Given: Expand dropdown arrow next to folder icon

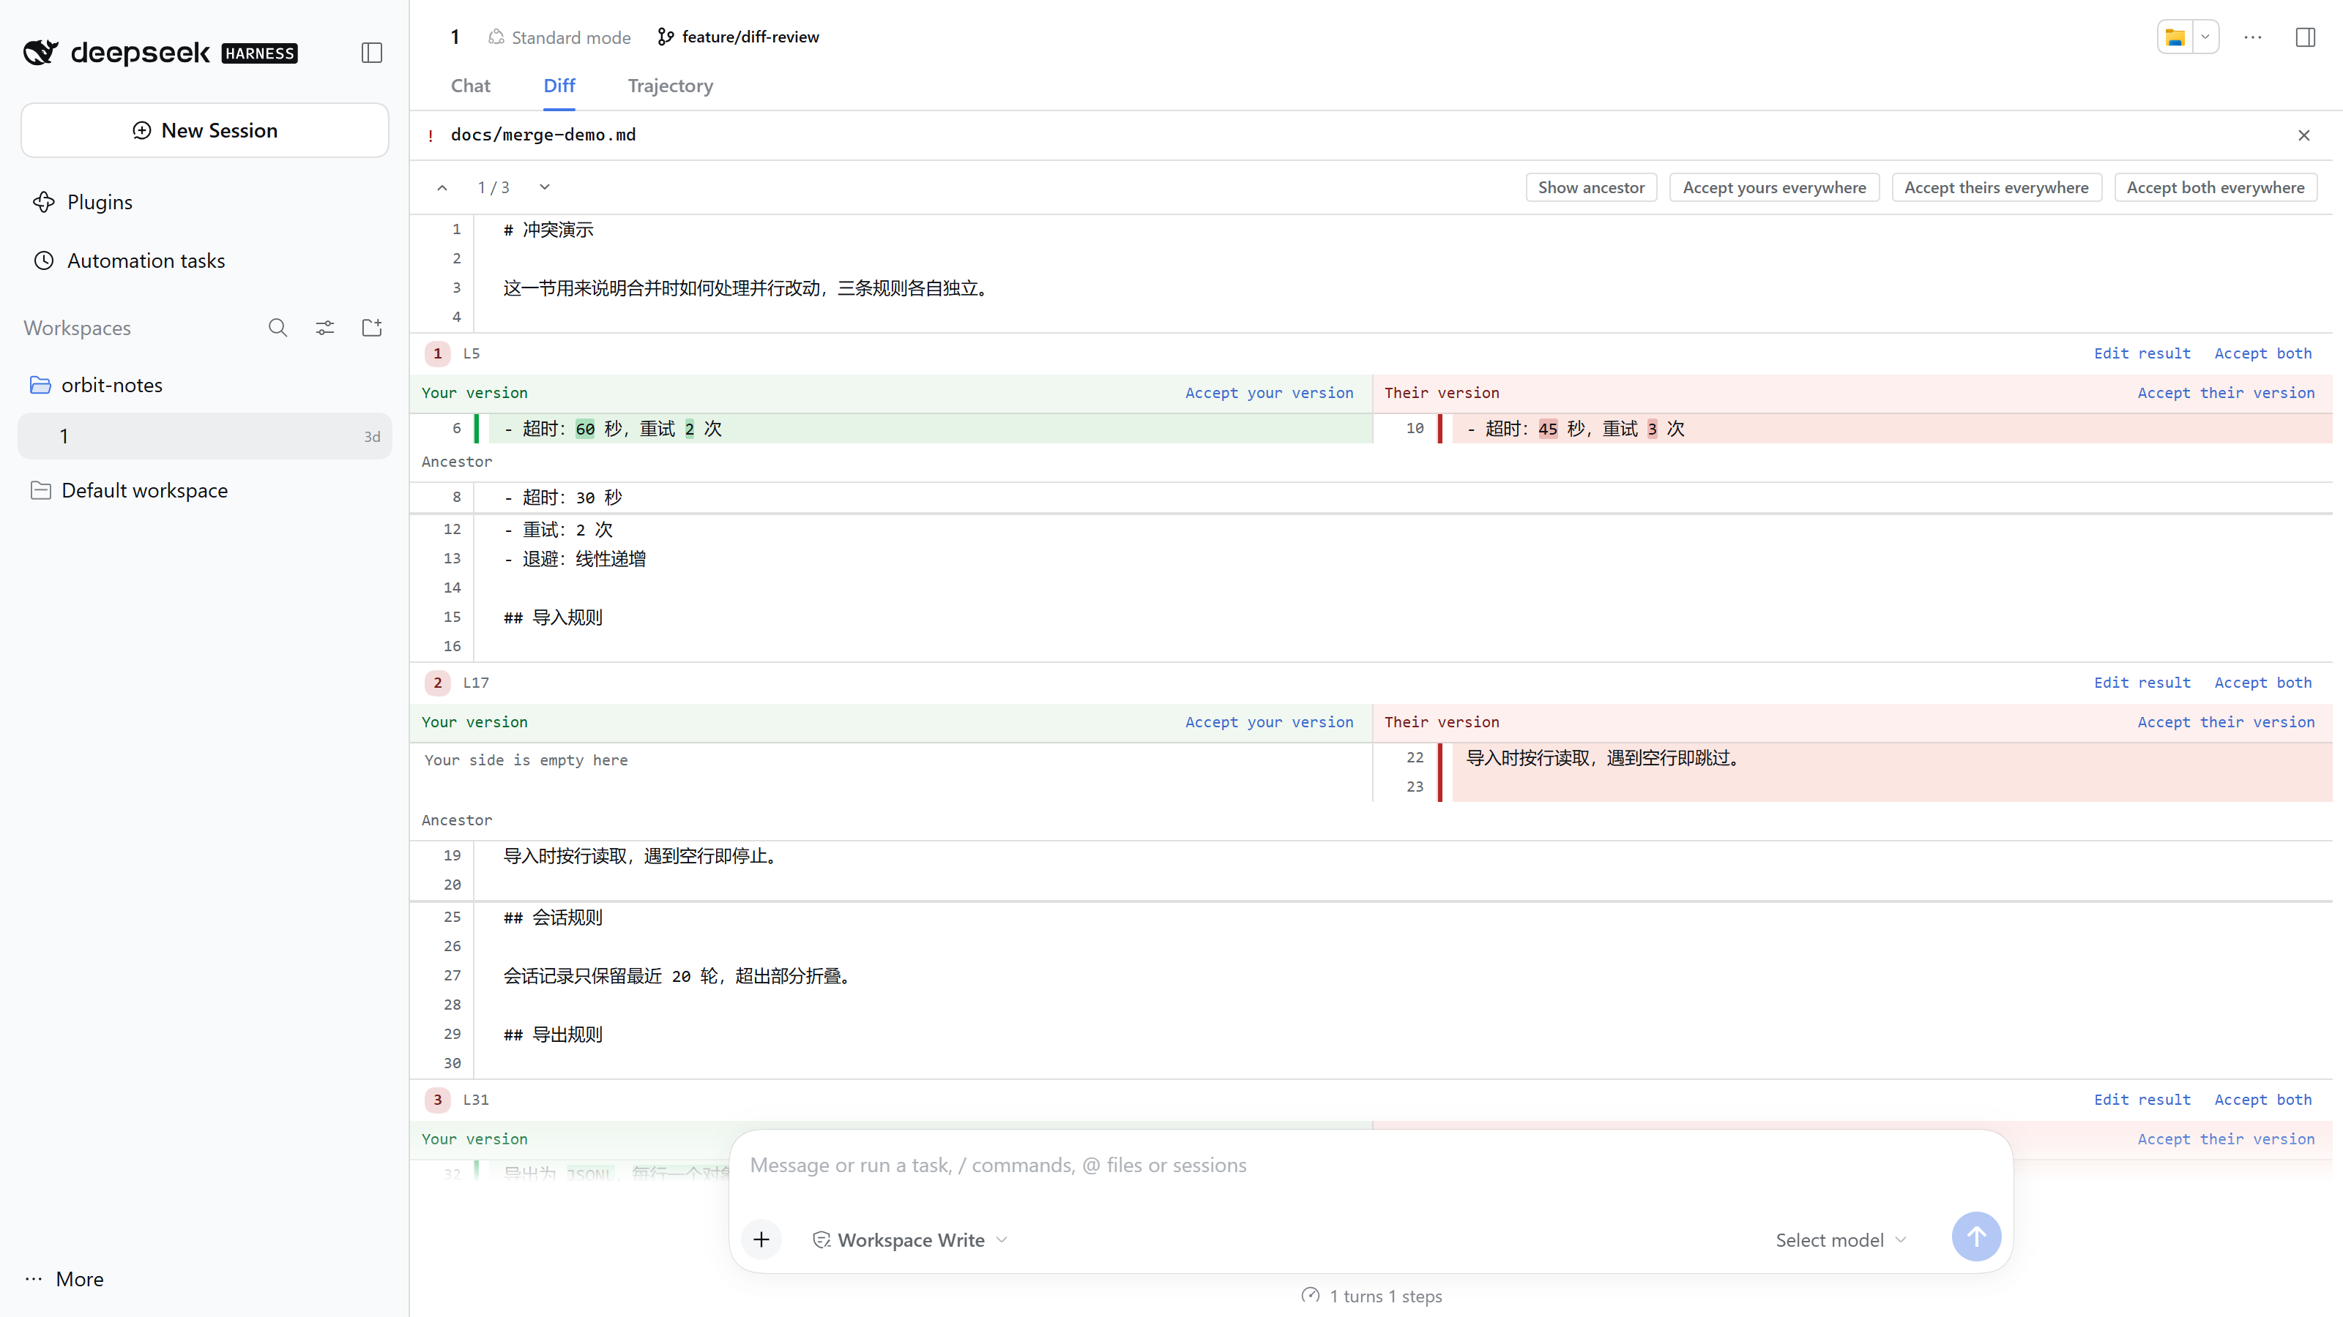Looking at the screenshot, I should pyautogui.click(x=2205, y=37).
